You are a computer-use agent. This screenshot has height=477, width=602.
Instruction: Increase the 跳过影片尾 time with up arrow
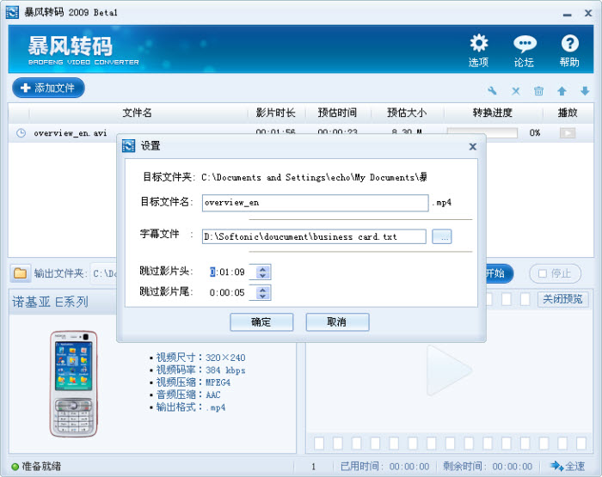coord(262,289)
